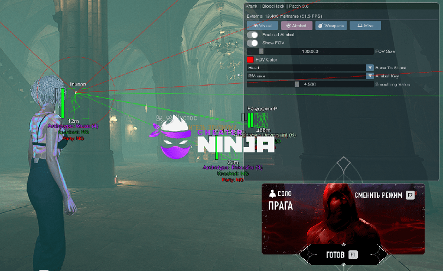This screenshot has width=443, height=271.
Task: Click the External ms/frame FPS readout
Action: coord(284,16)
